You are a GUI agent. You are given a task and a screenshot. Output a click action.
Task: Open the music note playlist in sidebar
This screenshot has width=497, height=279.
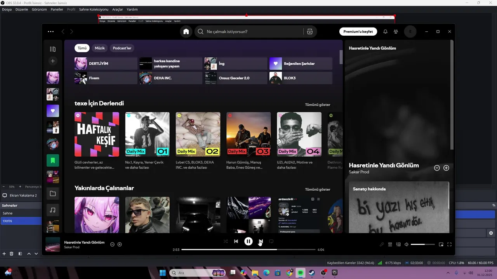(53, 210)
